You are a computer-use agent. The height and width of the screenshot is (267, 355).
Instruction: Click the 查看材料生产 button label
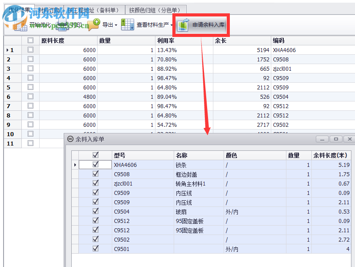click(x=153, y=24)
